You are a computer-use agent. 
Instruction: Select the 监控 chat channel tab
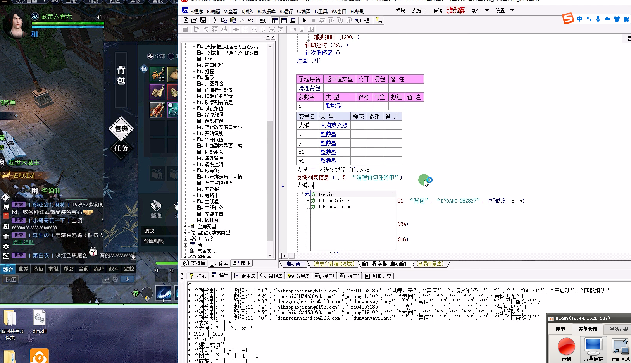click(x=129, y=268)
